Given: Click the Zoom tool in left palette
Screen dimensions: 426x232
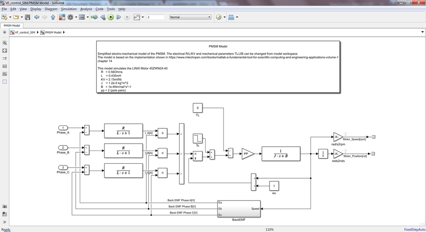Looking at the screenshot, I should point(5,43).
